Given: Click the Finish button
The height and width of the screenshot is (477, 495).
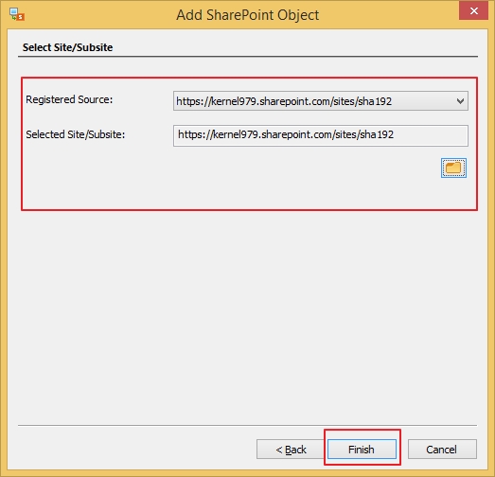Looking at the screenshot, I should pos(362,449).
